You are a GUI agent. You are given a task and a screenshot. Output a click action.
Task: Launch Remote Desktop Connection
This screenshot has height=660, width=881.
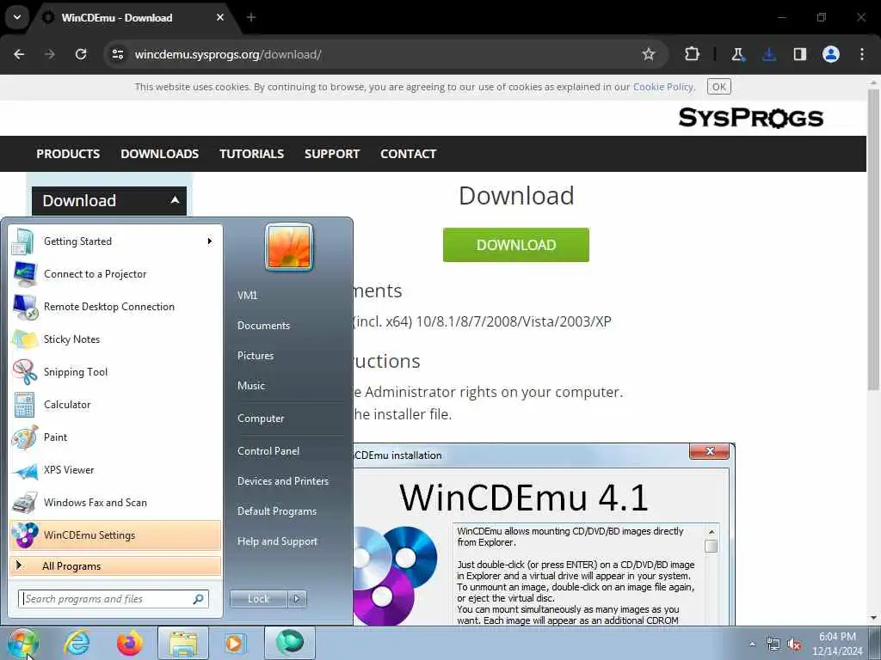click(115, 307)
